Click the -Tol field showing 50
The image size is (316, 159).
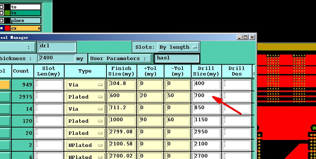point(178,97)
